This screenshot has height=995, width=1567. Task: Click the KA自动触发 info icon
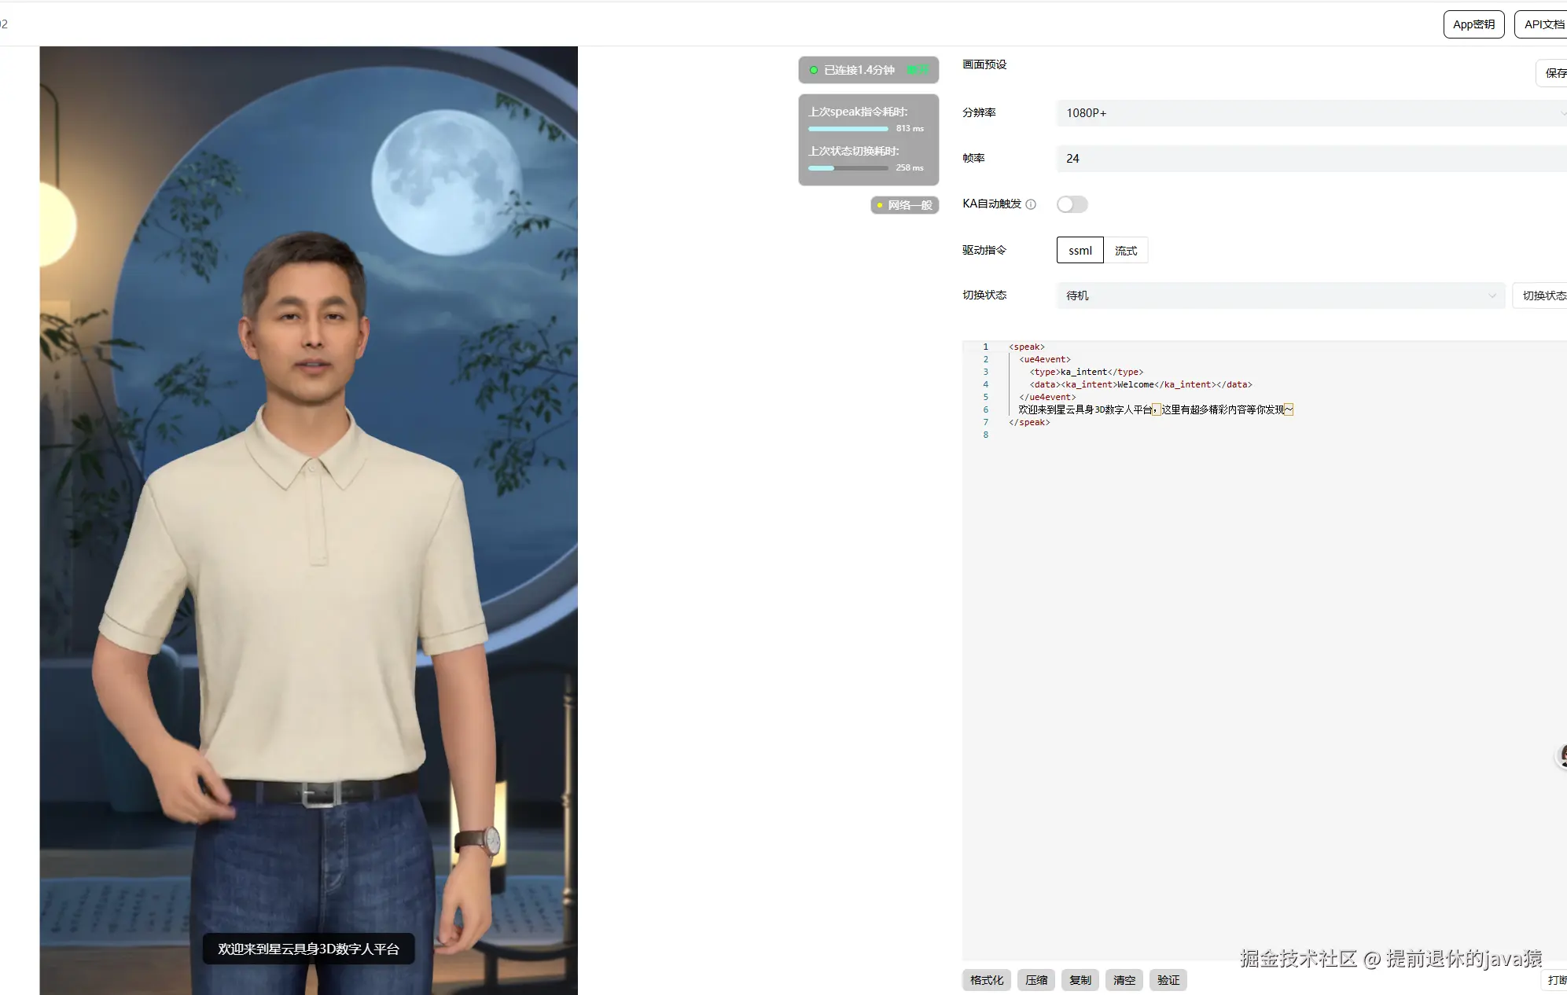(1031, 204)
